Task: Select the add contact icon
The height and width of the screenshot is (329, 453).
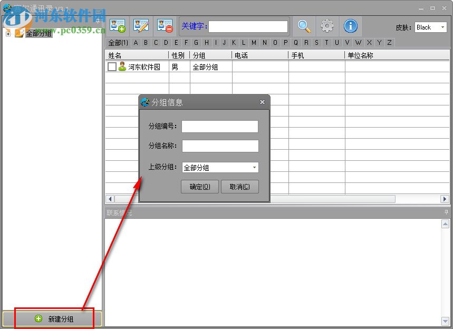Action: 117,25
